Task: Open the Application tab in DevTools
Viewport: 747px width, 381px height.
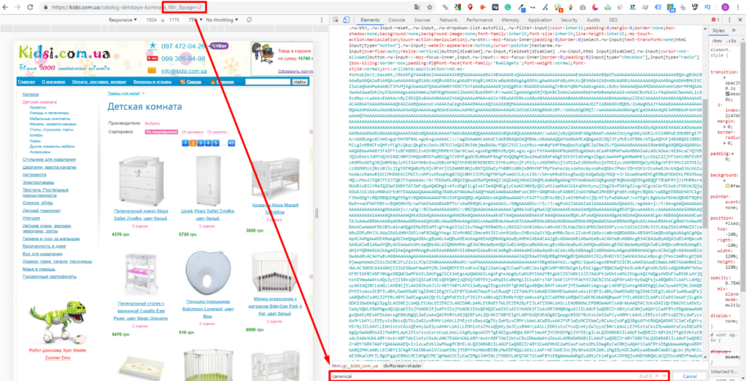Action: tap(540, 20)
